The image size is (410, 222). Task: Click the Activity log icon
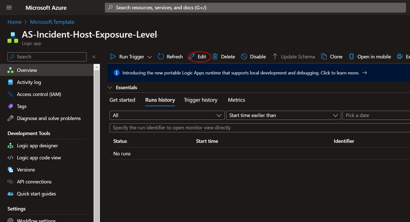pos(10,82)
